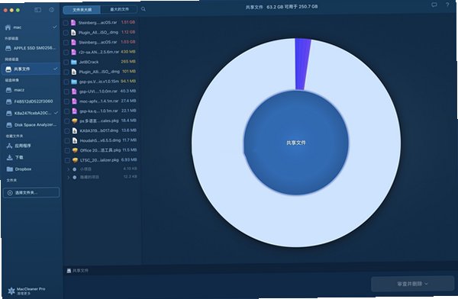Click the purple segment of the sunburst chart
This screenshot has width=458, height=299.
pyautogui.click(x=302, y=64)
